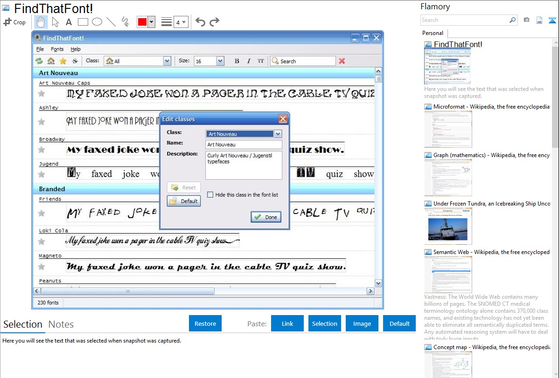Click the strikethrough S toolbar icon
Image resolution: width=559 pixels, height=378 pixels.
click(x=75, y=61)
